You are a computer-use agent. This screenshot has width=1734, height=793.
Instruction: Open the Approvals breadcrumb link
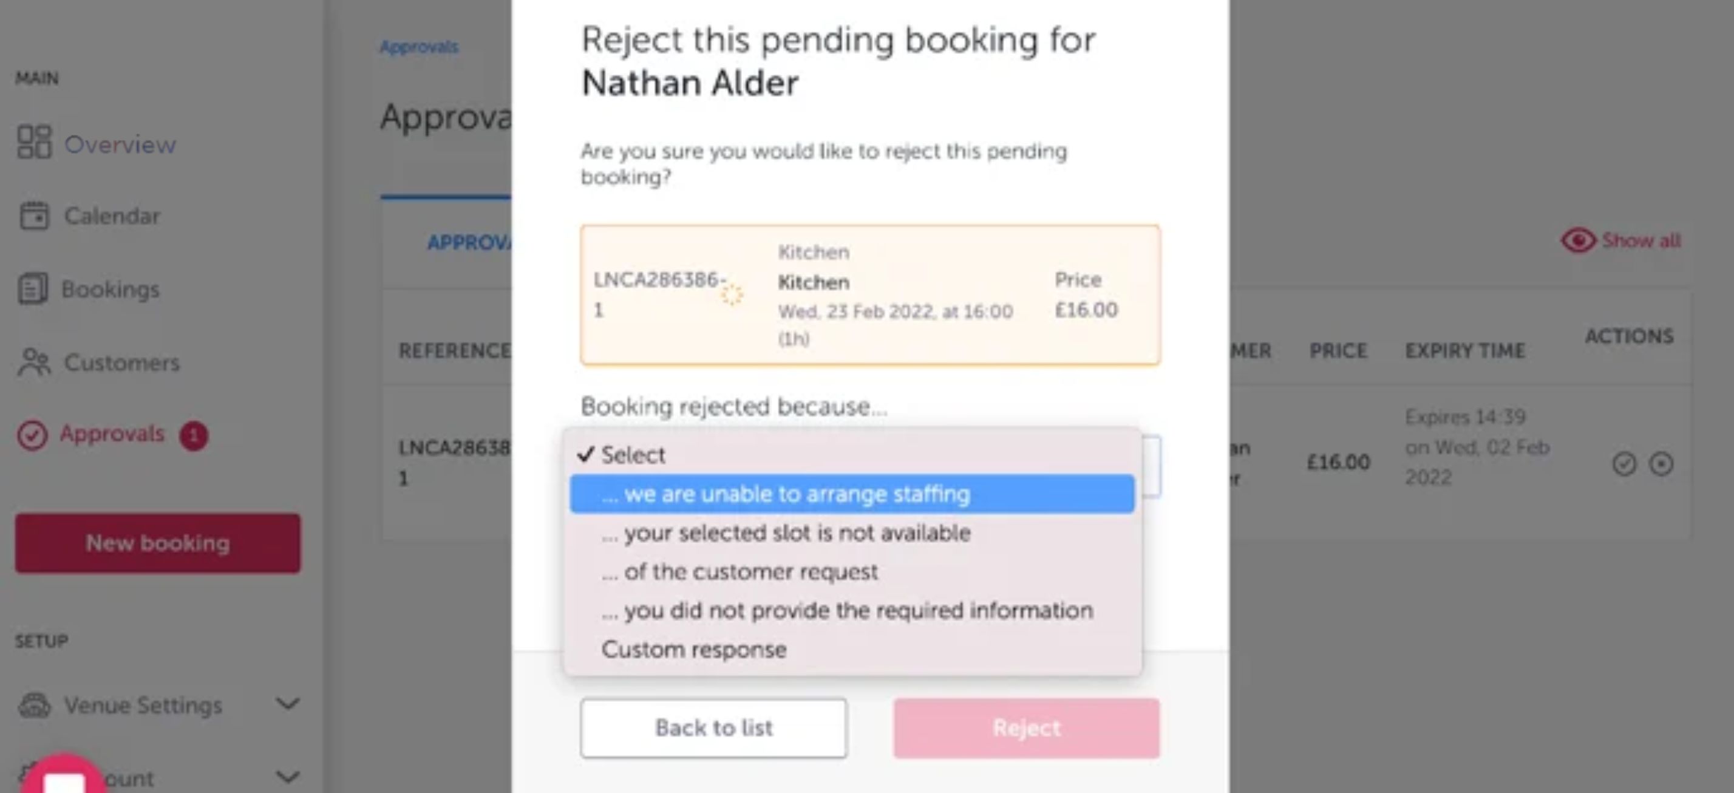pos(419,47)
